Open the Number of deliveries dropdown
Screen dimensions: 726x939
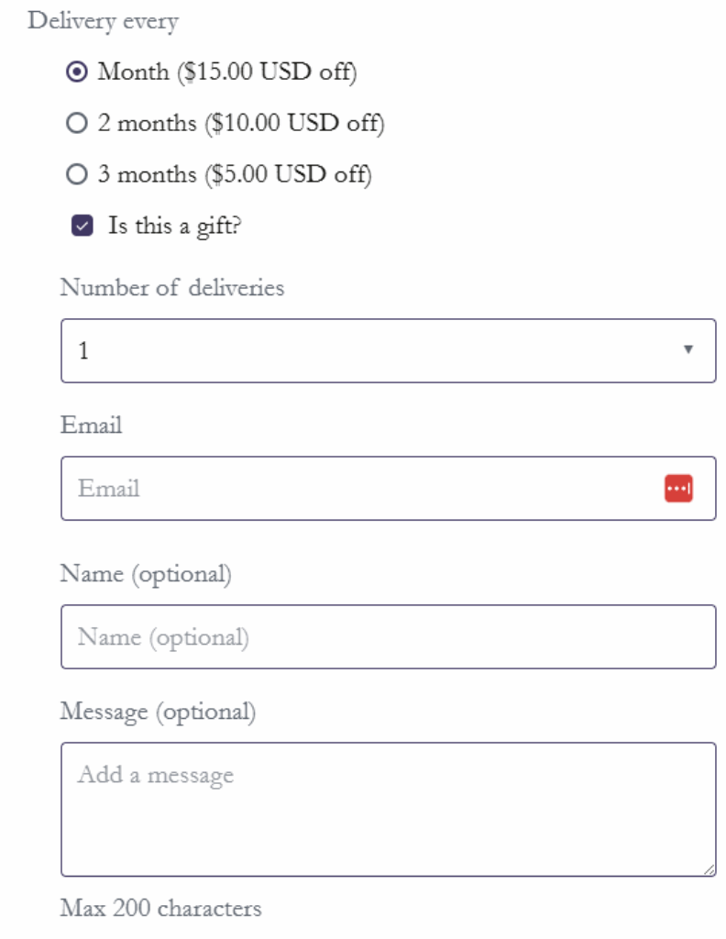coord(367,350)
